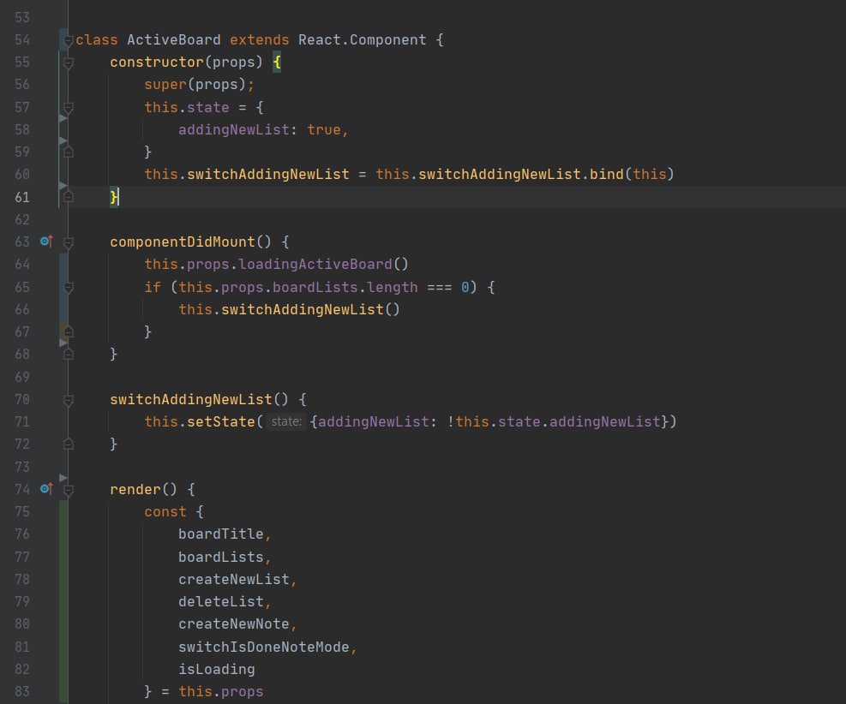The width and height of the screenshot is (846, 704).
Task: Click the 'true' value on line 58
Action: point(324,130)
